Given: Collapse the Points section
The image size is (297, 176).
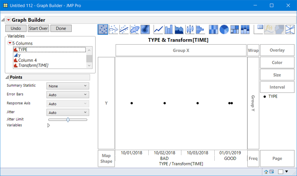Looking at the screenshot, I should [x=7, y=77].
